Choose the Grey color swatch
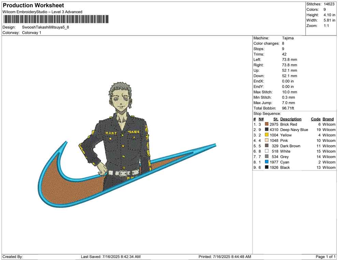 click(267, 156)
